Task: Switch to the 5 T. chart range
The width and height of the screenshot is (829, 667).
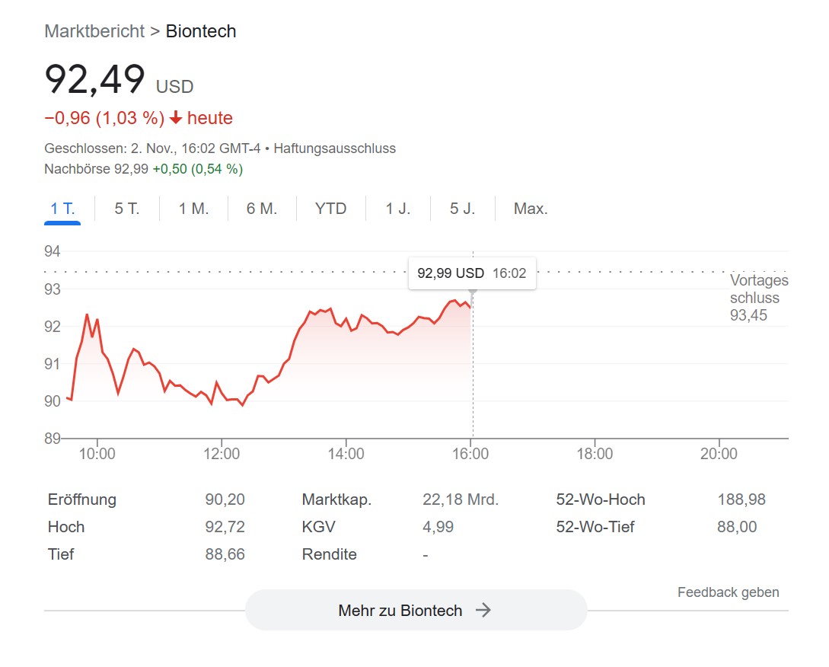Action: (127, 209)
